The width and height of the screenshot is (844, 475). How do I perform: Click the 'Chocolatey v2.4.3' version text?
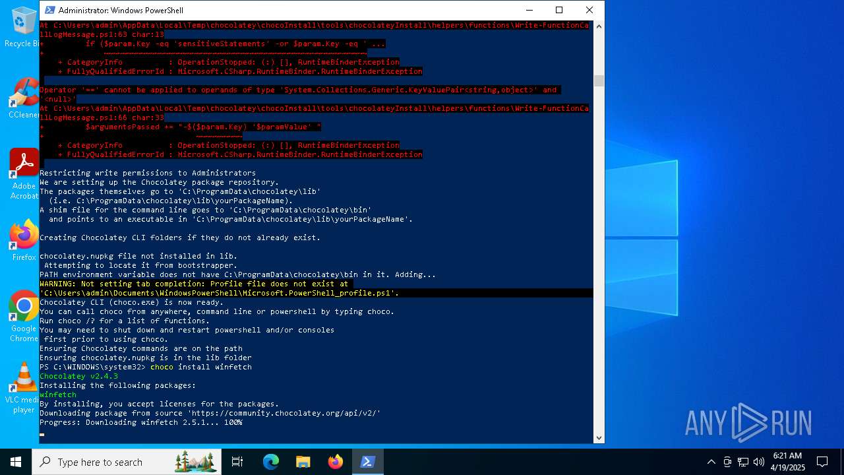pyautogui.click(x=78, y=376)
